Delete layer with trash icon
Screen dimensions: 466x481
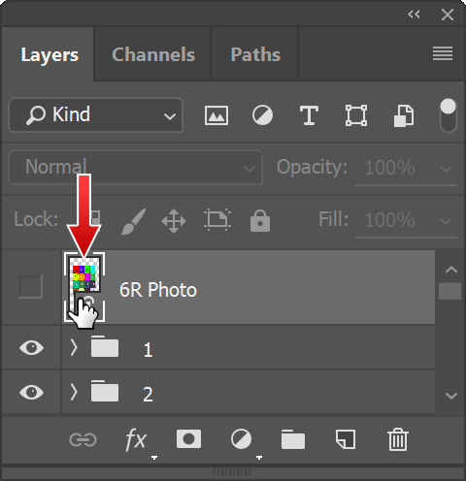(398, 439)
